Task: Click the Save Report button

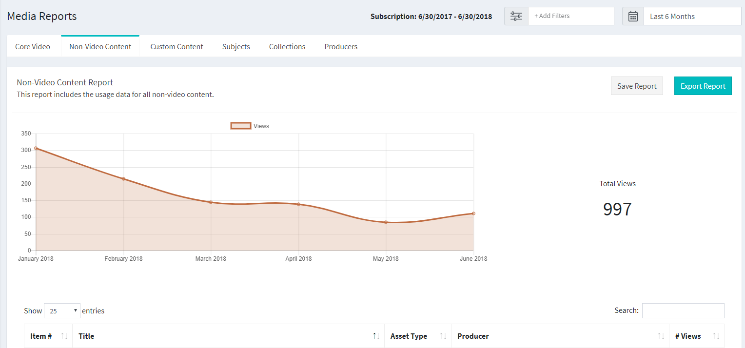Action: (637, 86)
